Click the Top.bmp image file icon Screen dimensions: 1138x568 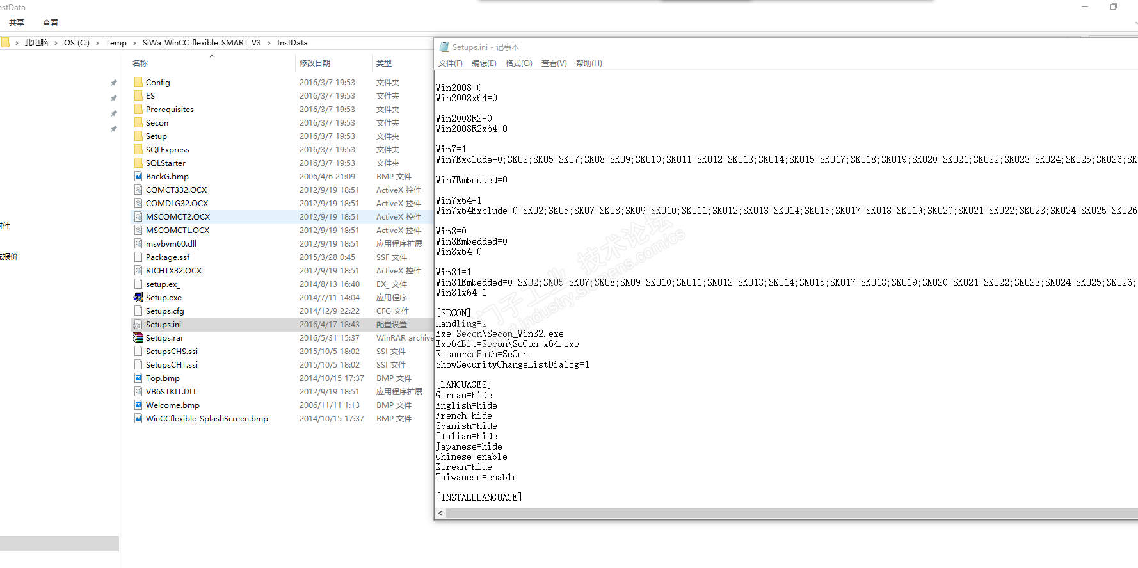tap(138, 378)
